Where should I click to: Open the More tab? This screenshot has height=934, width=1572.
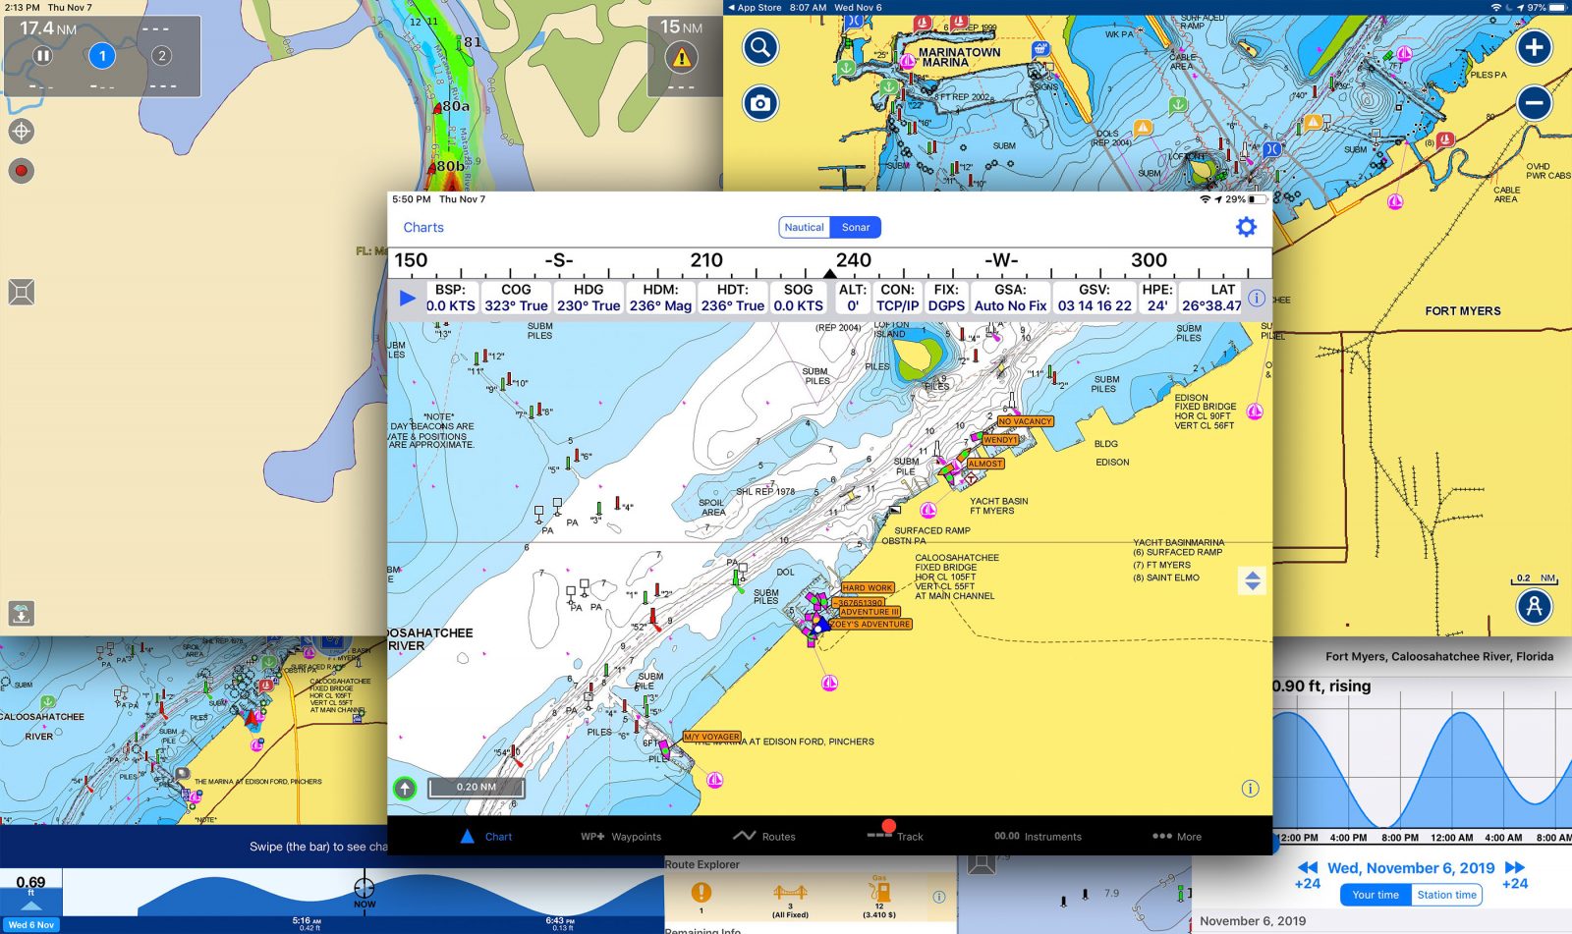(1177, 837)
